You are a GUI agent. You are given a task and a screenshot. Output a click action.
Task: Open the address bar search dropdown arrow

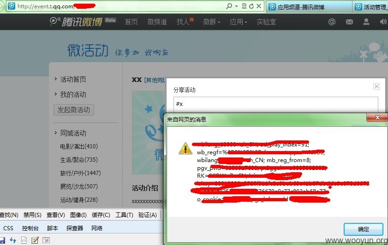[236, 6]
